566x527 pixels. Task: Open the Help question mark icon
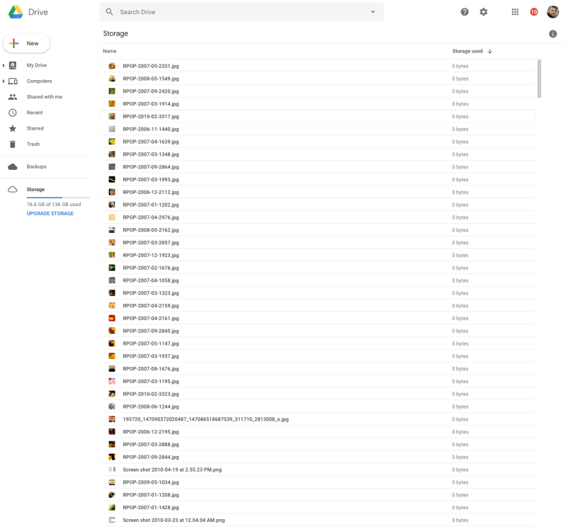(465, 12)
